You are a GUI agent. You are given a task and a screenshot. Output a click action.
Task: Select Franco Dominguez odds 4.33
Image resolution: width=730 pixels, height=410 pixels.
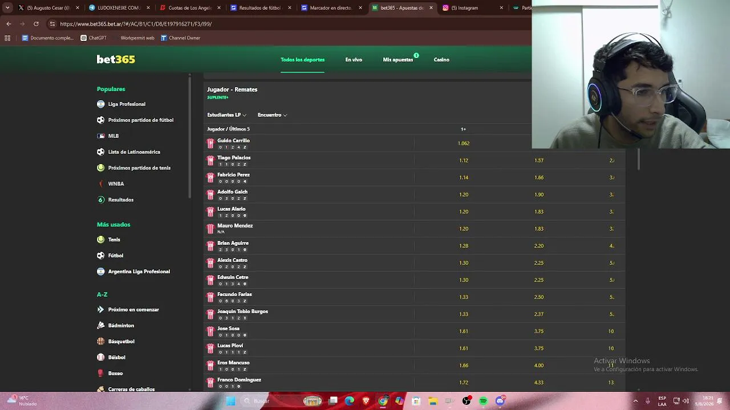click(x=539, y=383)
